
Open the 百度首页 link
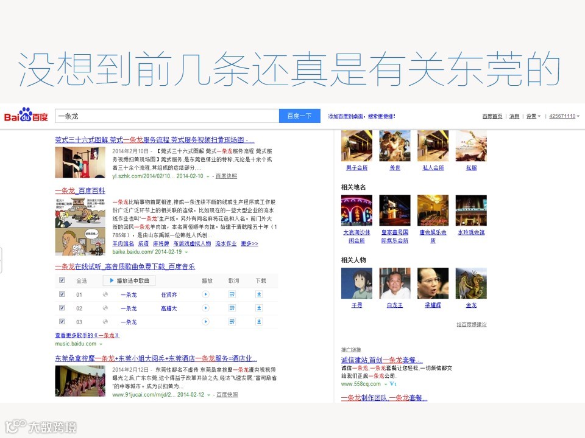[492, 116]
